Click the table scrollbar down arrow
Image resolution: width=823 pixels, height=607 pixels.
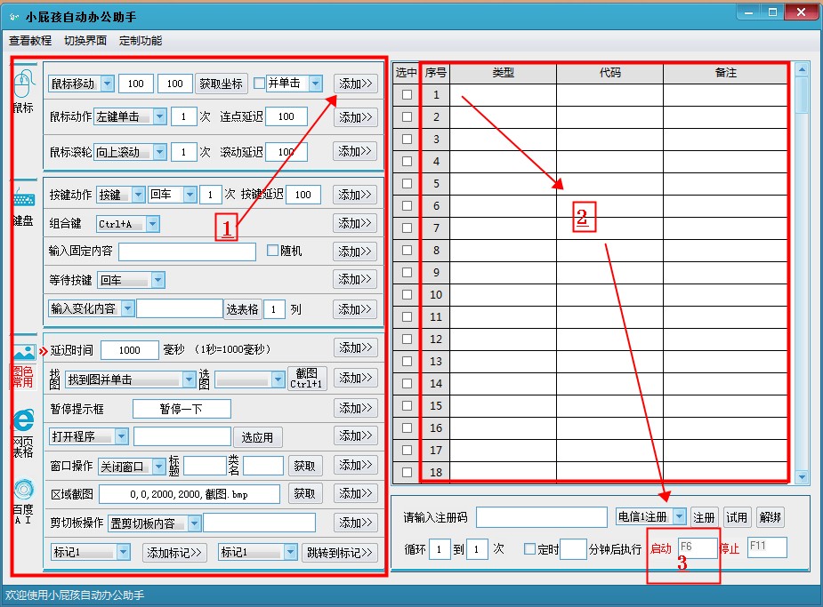(x=802, y=477)
